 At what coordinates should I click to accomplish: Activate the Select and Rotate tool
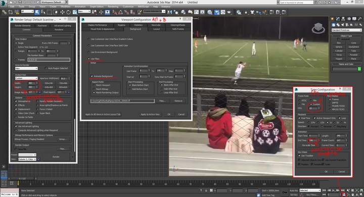[68, 12]
